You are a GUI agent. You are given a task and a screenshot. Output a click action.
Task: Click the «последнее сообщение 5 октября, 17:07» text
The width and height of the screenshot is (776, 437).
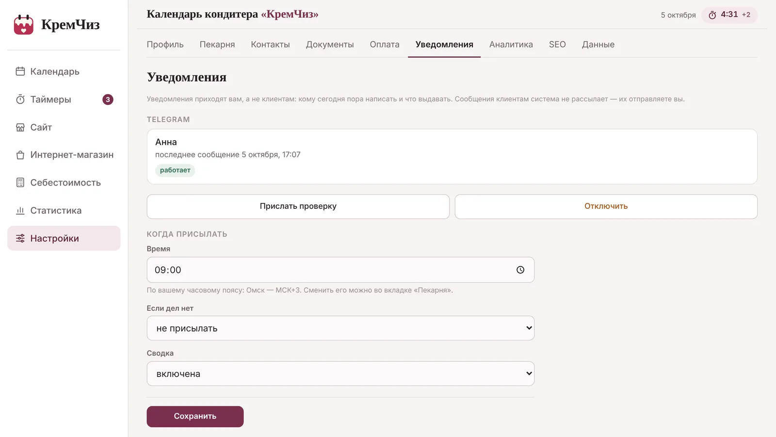coord(228,154)
